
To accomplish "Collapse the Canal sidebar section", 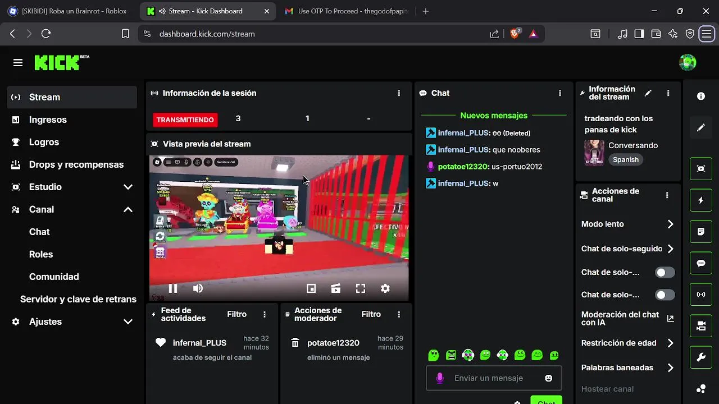I will 72,209.
